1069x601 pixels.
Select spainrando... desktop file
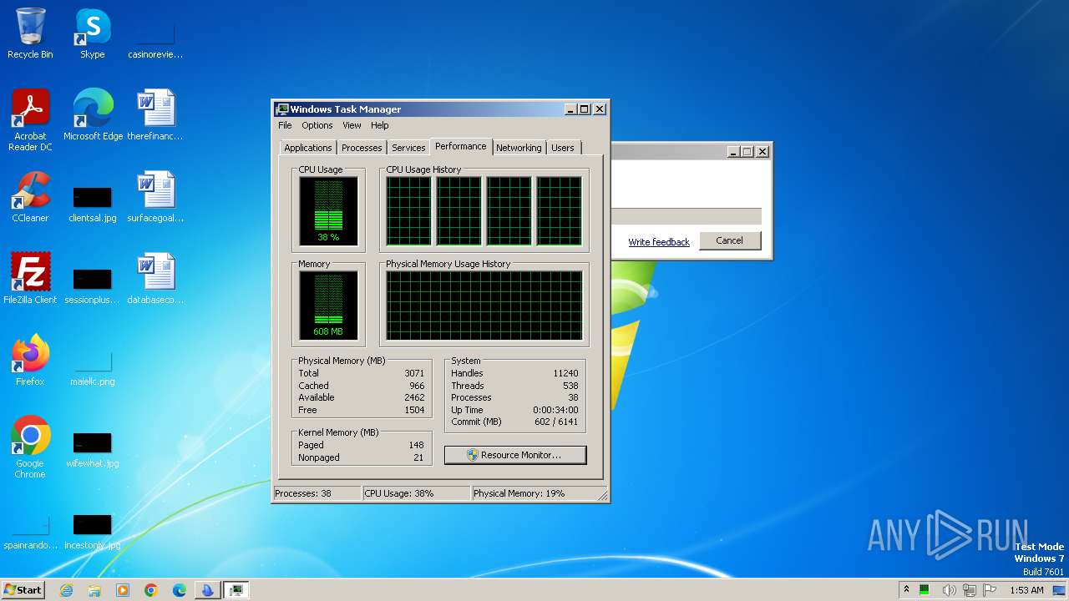(30, 532)
